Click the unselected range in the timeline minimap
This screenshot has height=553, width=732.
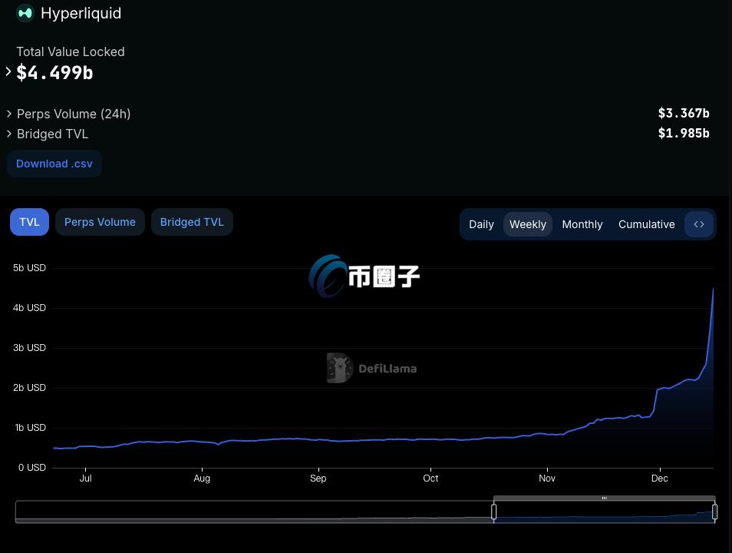pyautogui.click(x=255, y=512)
